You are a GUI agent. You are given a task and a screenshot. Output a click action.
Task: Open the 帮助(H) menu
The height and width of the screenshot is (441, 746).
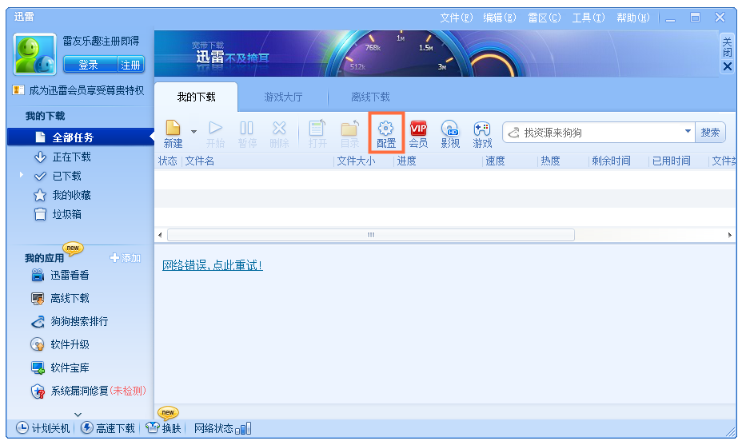pos(632,18)
